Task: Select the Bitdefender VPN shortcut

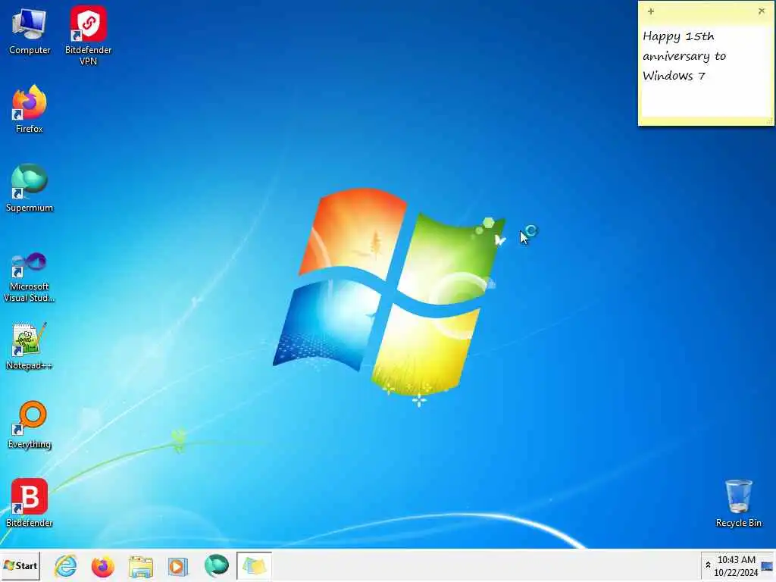Action: [x=88, y=36]
